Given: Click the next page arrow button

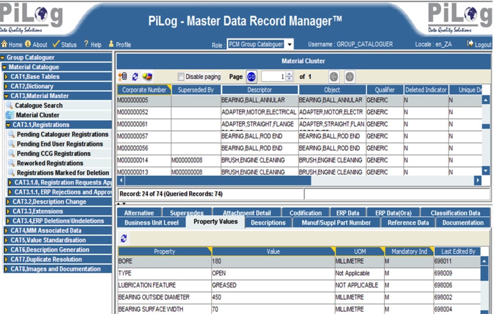Looking at the screenshot, I should [x=350, y=77].
